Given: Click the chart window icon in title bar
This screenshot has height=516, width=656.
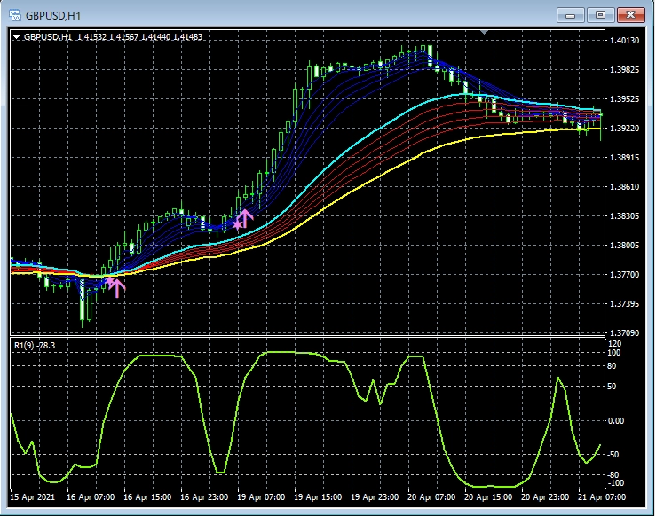Looking at the screenshot, I should click(x=13, y=15).
